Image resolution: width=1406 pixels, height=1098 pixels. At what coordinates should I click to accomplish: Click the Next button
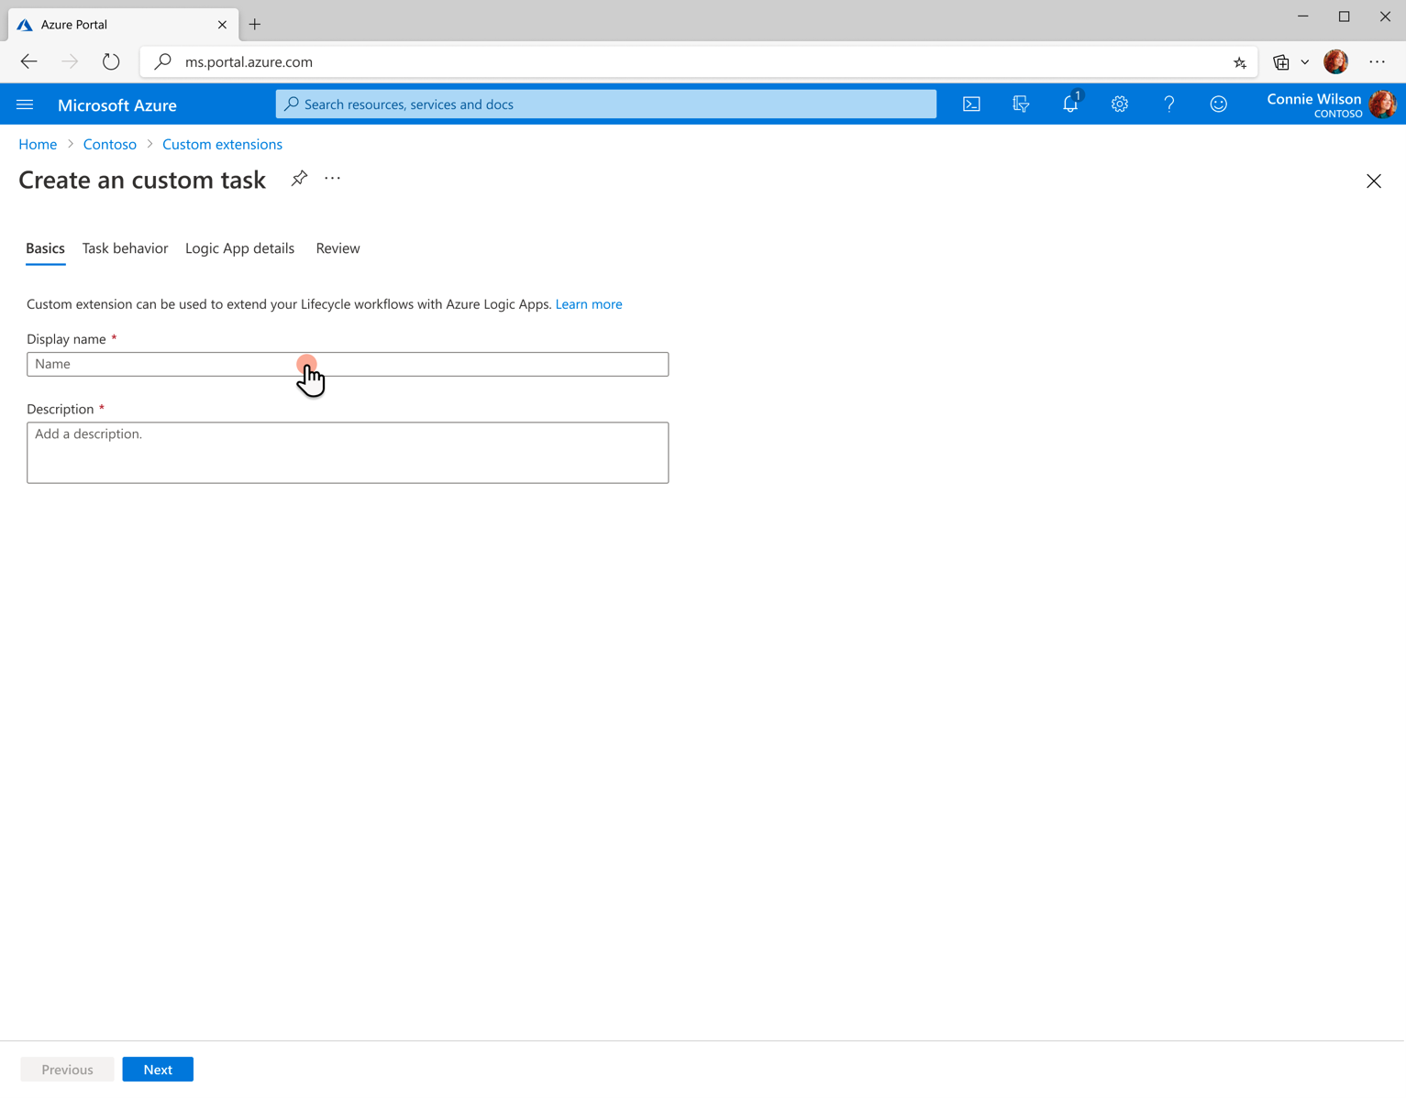click(x=157, y=1069)
